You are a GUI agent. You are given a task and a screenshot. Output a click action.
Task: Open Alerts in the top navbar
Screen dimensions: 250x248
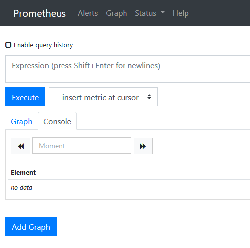pyautogui.click(x=88, y=13)
